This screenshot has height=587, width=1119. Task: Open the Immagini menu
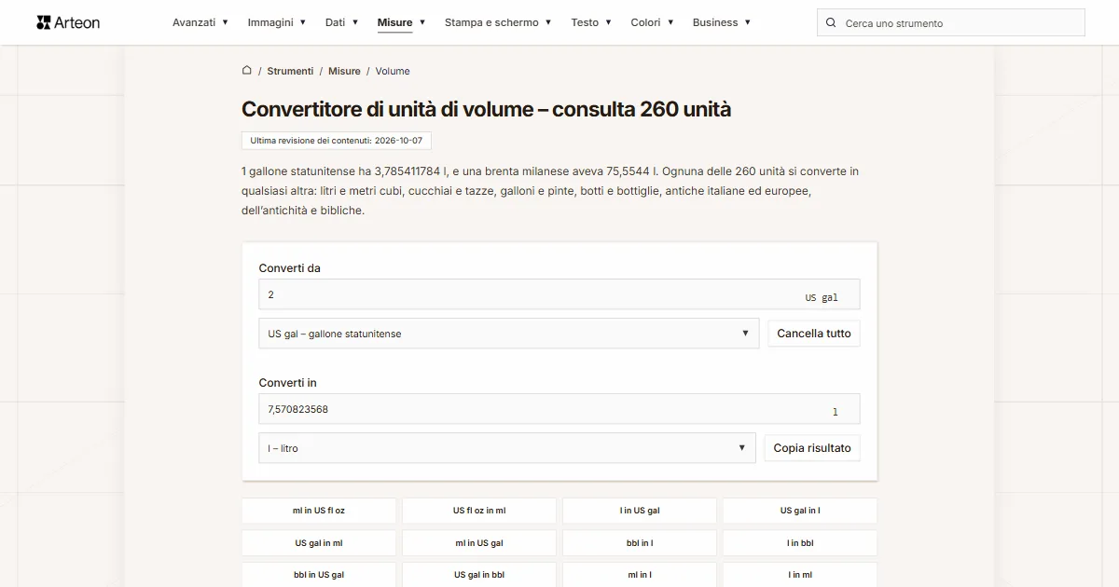point(277,22)
